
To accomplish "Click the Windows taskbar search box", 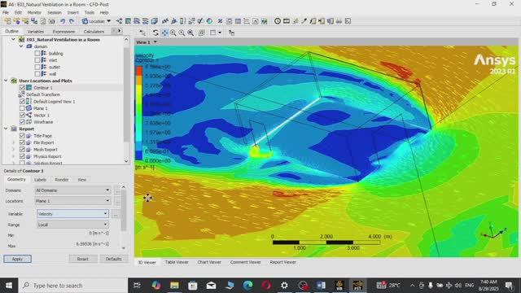I will point(73,286).
